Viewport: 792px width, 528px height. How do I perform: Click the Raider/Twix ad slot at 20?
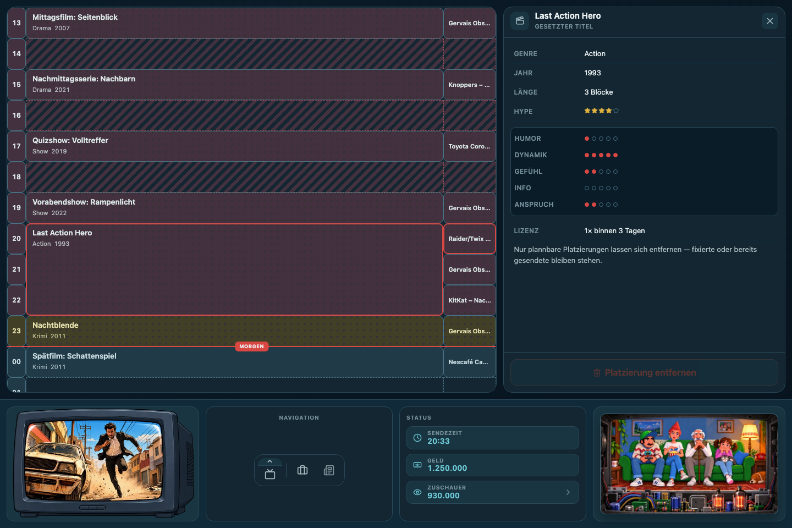click(470, 239)
